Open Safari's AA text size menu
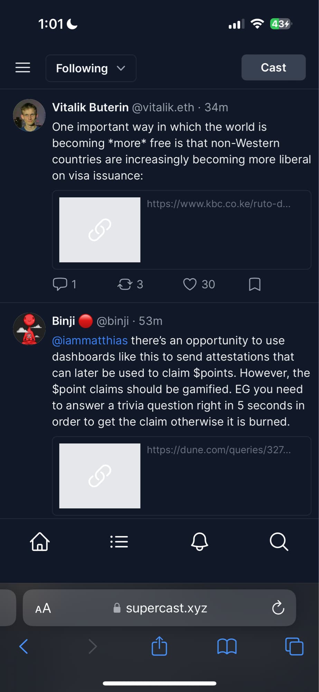The image size is (319, 692). 43,608
